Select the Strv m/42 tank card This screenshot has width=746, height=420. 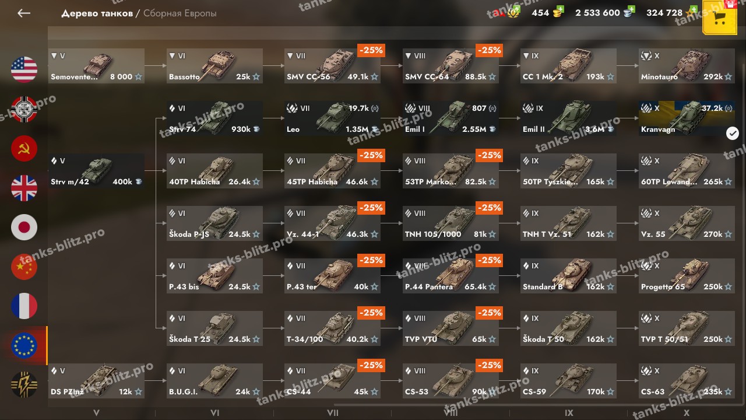click(x=96, y=171)
